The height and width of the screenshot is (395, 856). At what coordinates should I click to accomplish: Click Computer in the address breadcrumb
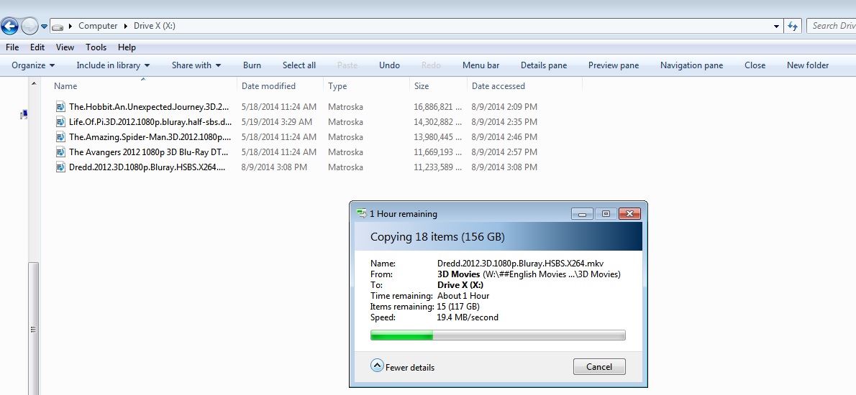point(98,26)
